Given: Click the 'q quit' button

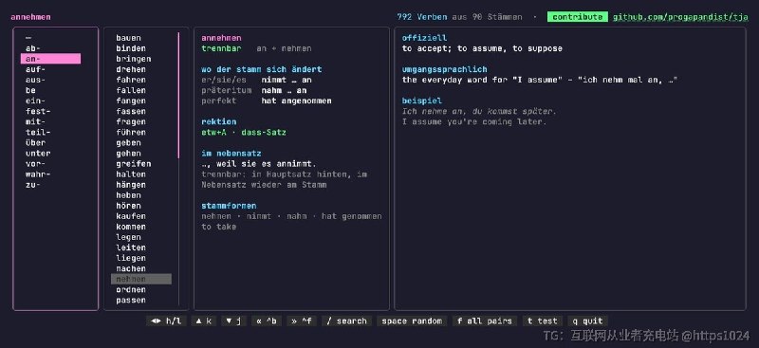Looking at the screenshot, I should 587,321.
